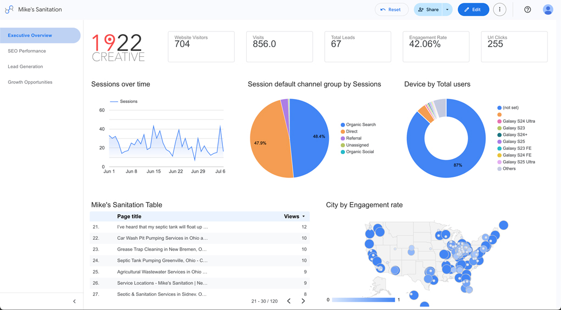The image size is (561, 310).
Task: Click the Visits 856.0 scorecard
Action: coord(280,47)
